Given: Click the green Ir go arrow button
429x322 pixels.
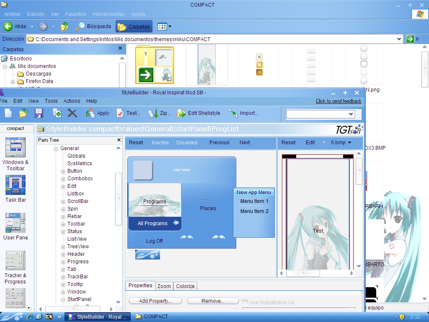Looking at the screenshot, I should pyautogui.click(x=410, y=39).
